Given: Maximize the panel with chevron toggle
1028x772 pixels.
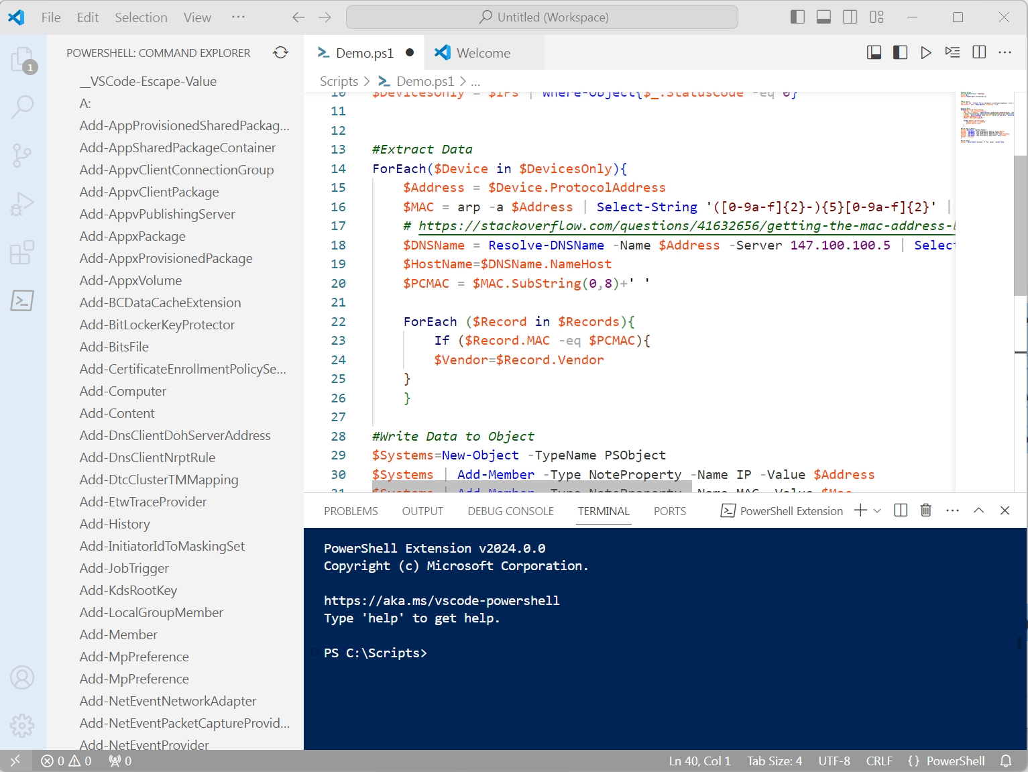Looking at the screenshot, I should point(978,510).
